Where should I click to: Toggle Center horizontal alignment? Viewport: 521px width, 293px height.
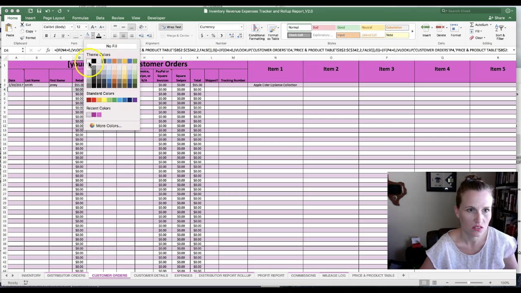pyautogui.click(x=123, y=36)
